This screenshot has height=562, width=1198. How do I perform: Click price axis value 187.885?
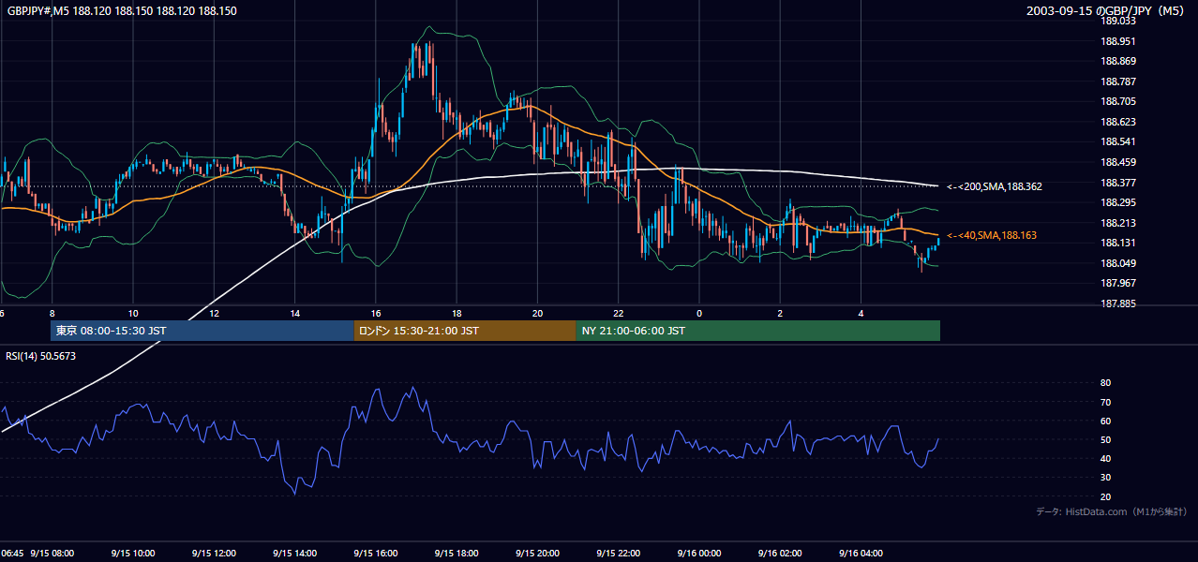click(x=1117, y=303)
